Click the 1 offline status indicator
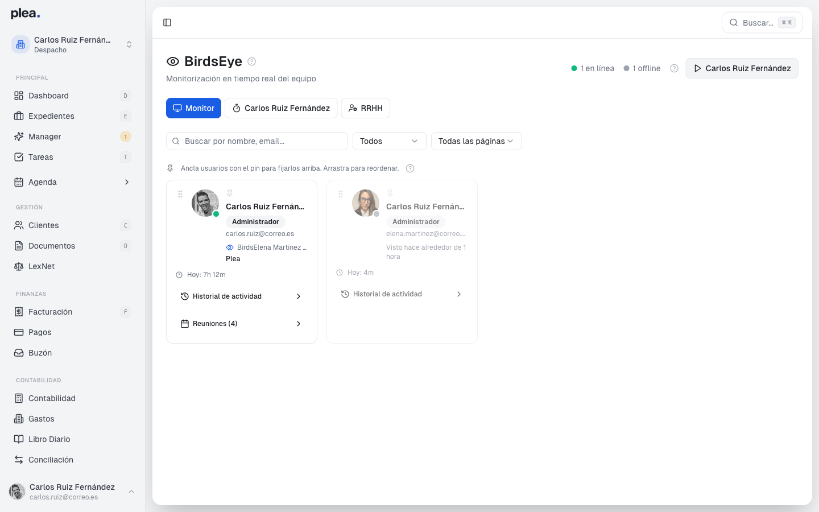Viewport: 819px width, 512px height. click(x=642, y=68)
